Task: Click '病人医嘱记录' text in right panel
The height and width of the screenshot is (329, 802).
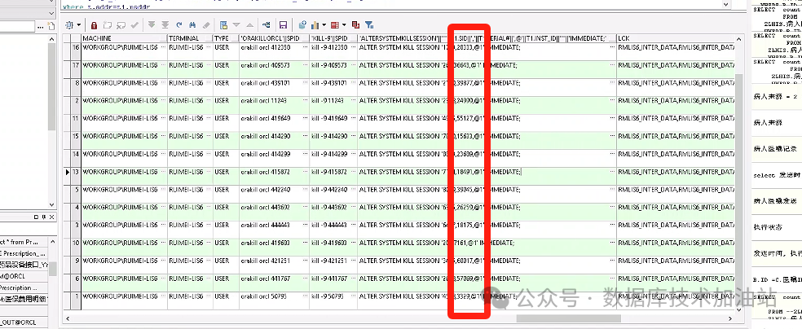Action: [x=775, y=149]
